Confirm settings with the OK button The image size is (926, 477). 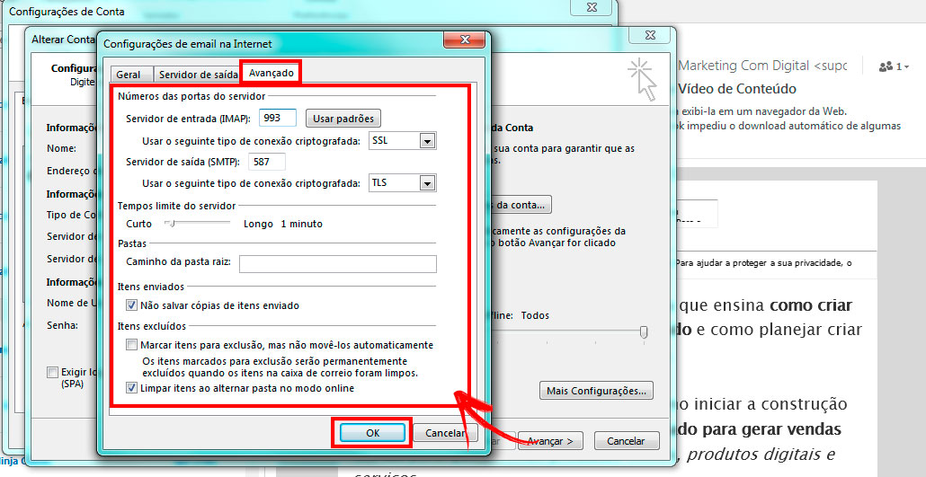[x=373, y=433]
